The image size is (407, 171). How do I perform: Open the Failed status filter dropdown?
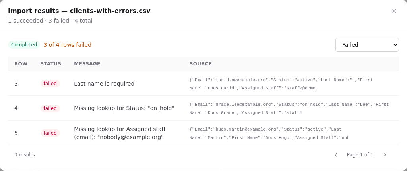(367, 45)
